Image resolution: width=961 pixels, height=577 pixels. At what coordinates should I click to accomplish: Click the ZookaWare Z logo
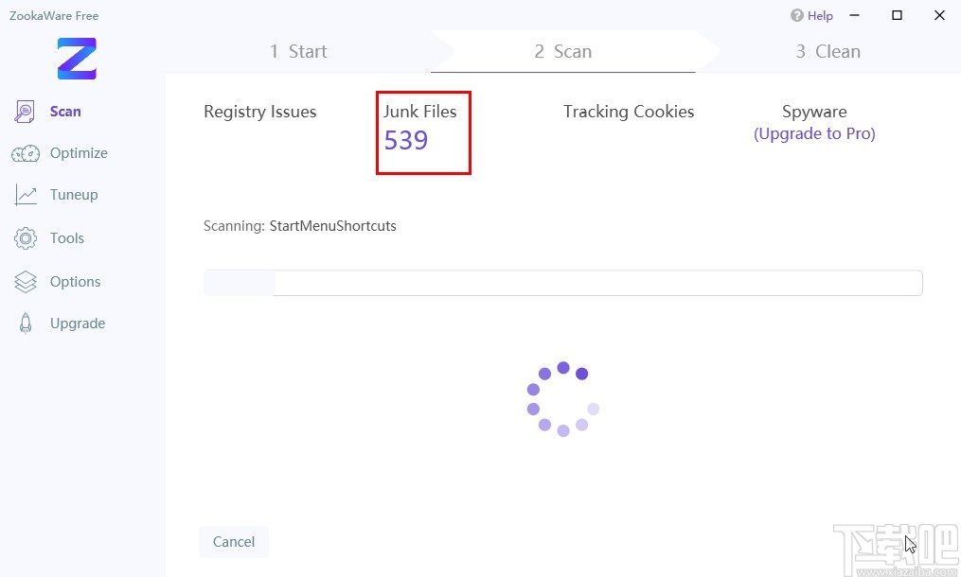pos(77,59)
